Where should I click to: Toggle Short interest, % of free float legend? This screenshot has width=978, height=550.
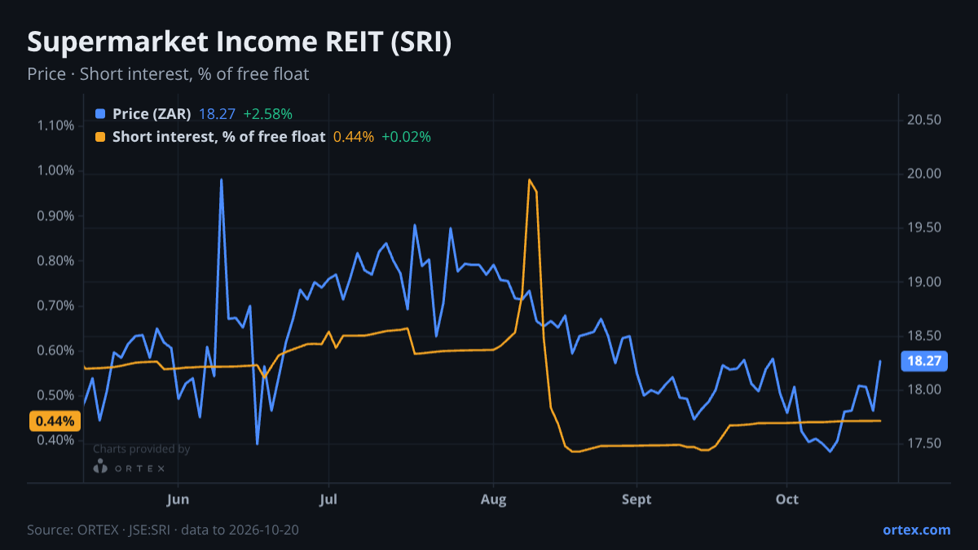(263, 137)
